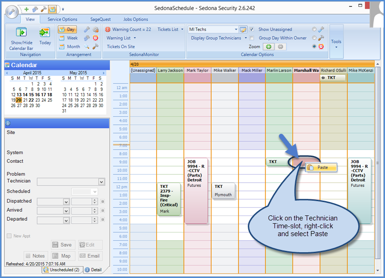Zoom out calendar with grey minus
This screenshot has height=278, width=385.
coord(280,46)
